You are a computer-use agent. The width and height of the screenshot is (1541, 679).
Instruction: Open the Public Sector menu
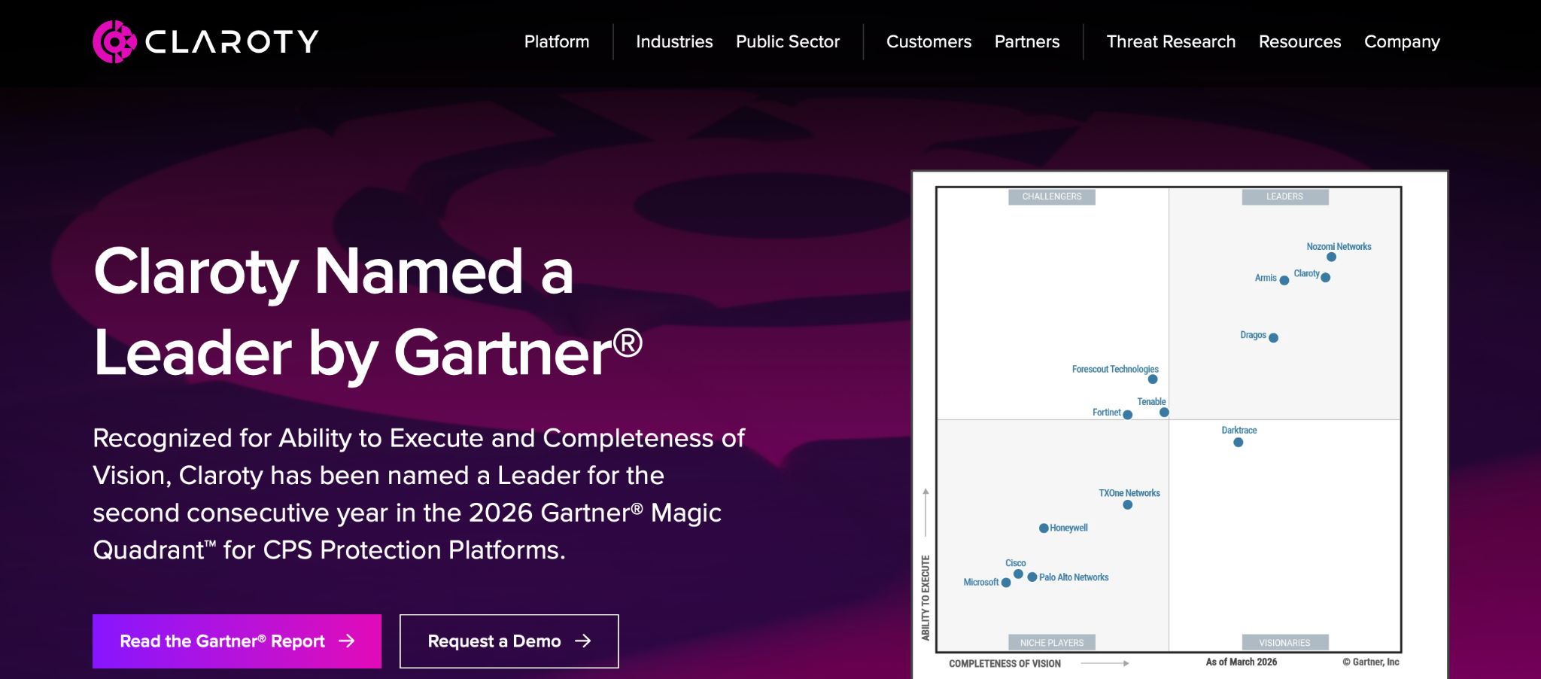tap(788, 41)
